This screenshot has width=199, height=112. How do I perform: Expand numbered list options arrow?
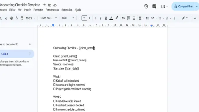click(x=170, y=18)
